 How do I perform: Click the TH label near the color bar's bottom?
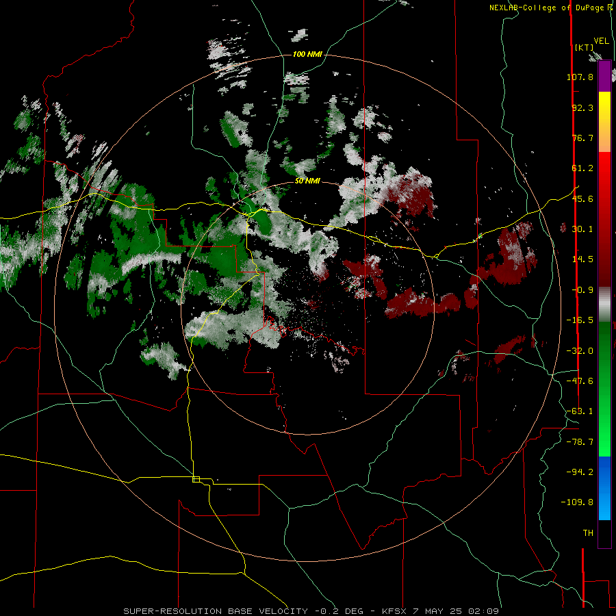click(588, 533)
